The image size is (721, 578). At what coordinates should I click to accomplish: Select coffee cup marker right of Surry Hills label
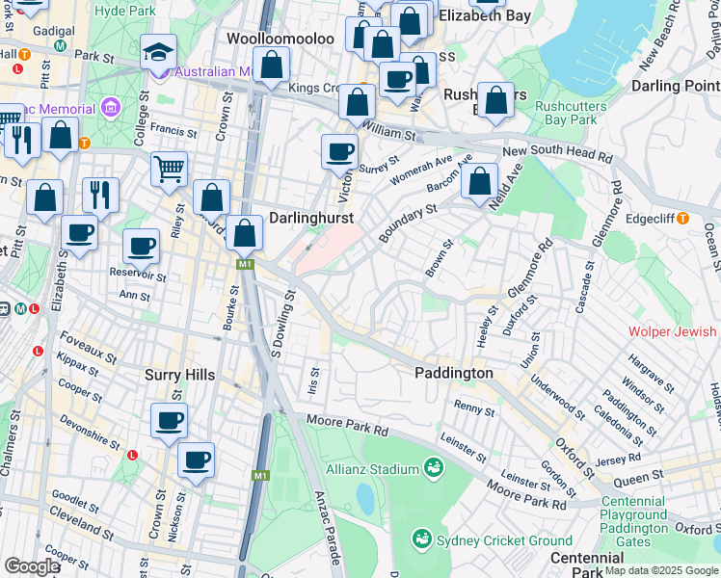[170, 421]
